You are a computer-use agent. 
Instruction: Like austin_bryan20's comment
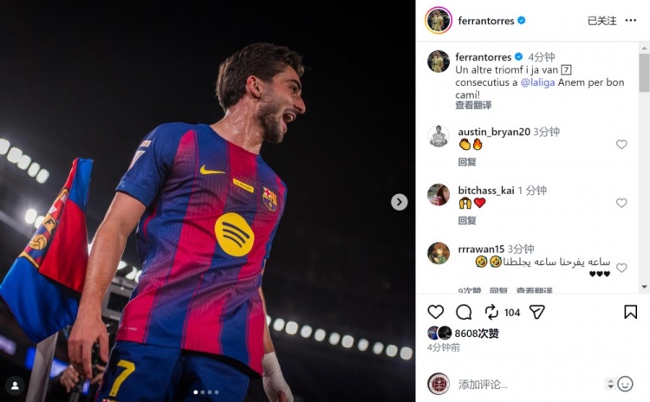[621, 145]
